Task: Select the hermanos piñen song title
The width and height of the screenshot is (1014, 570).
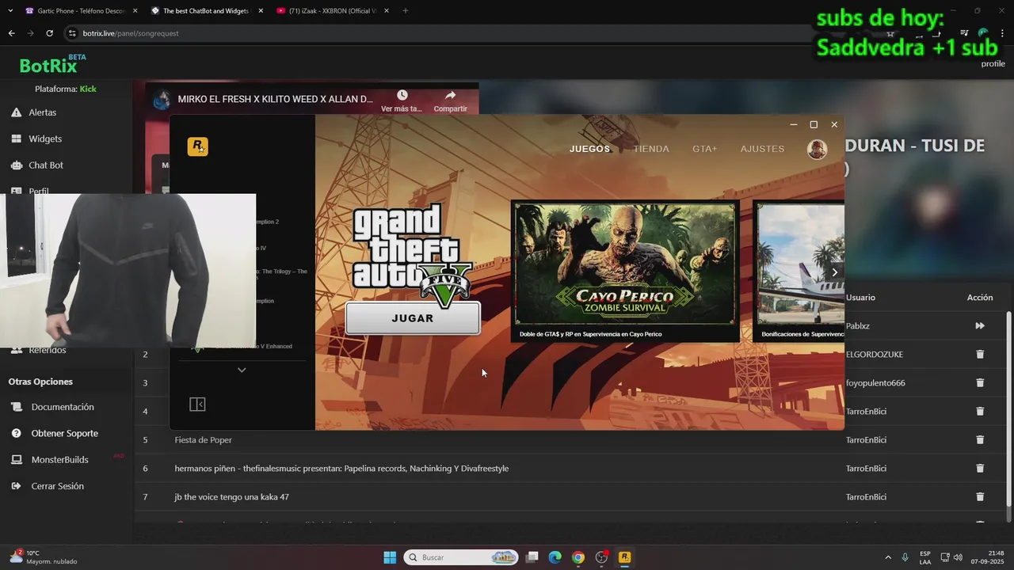Action: point(341,469)
